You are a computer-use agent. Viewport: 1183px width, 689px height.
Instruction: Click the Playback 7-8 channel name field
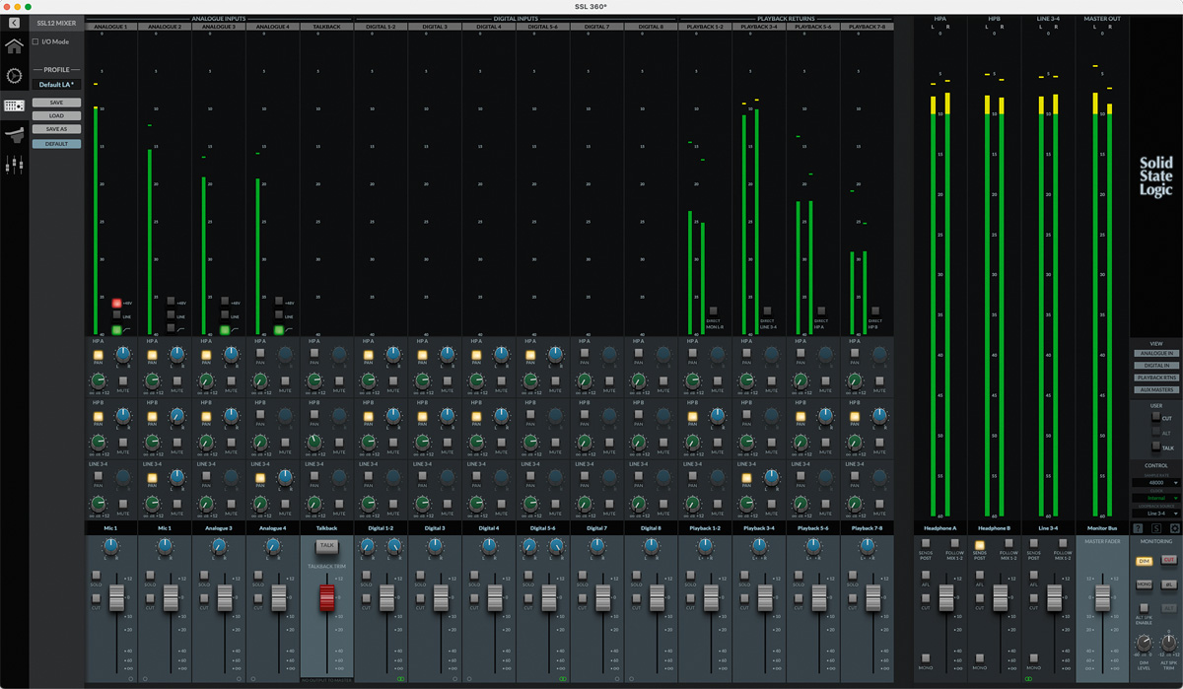tap(867, 528)
